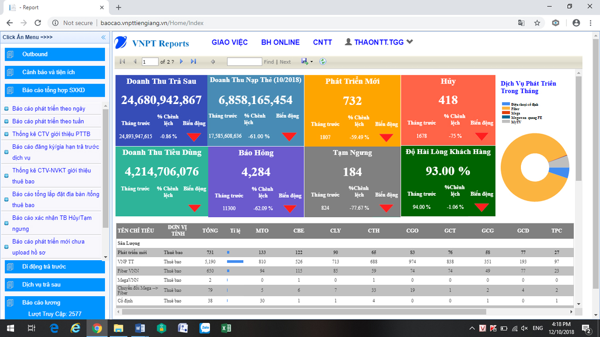Open Thống kê CTV giới thiệu PTTB
The width and height of the screenshot is (600, 337).
[51, 134]
